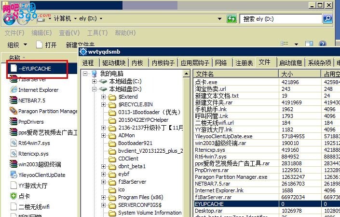This screenshot has height=217, width=340.
Task: Switch to the 驱动模块 tab
Action: (x=114, y=63)
